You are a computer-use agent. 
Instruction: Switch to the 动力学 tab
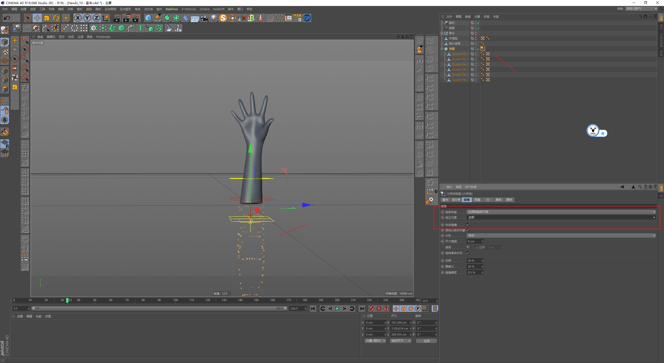click(456, 200)
